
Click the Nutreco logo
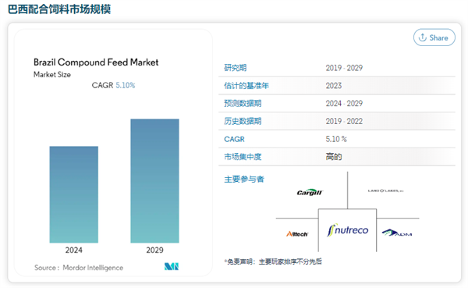click(347, 230)
